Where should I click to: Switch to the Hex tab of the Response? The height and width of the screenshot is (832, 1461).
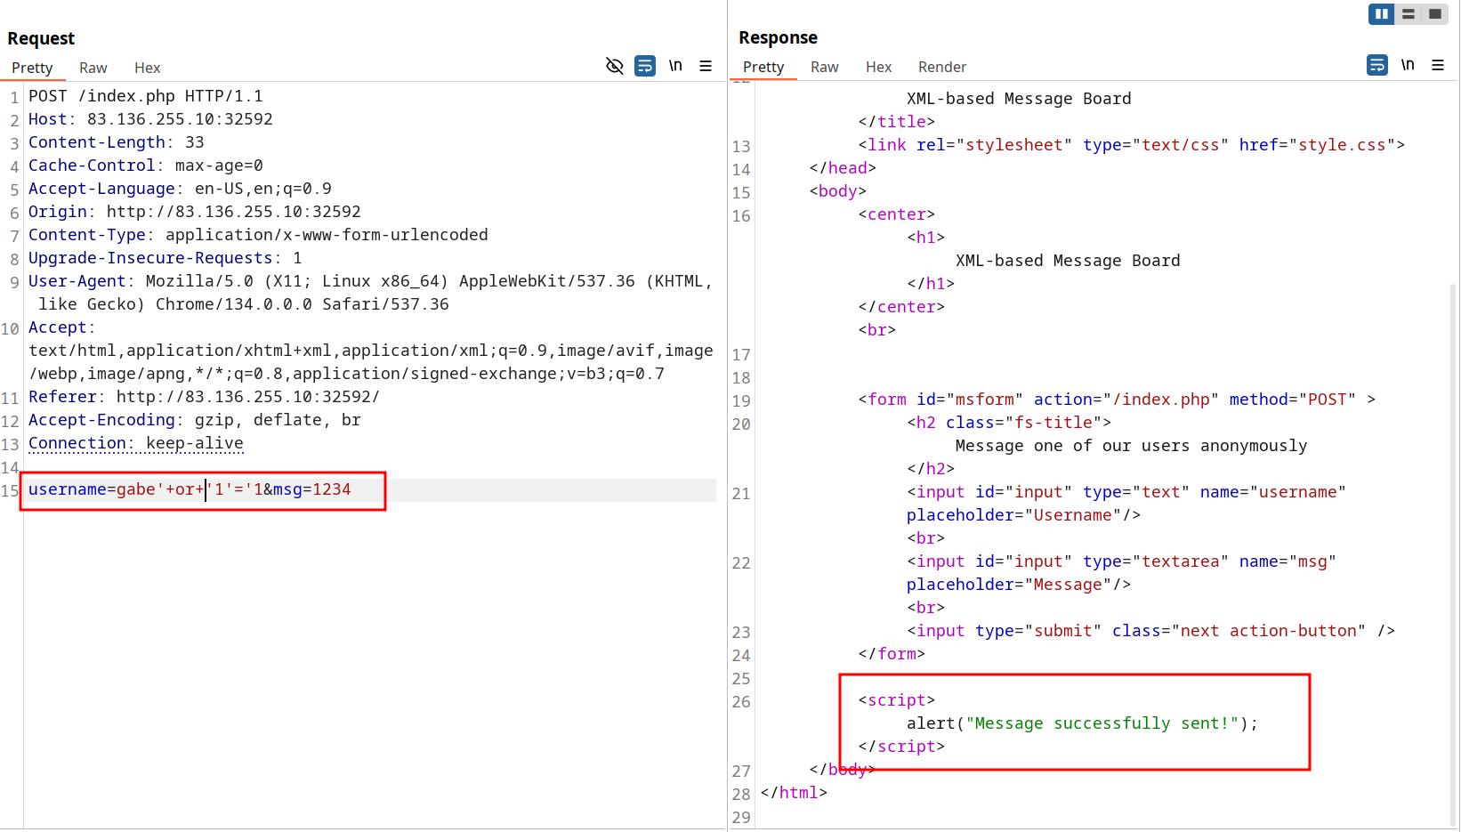879,67
